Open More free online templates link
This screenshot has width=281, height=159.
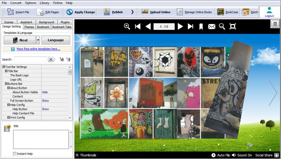(x=39, y=49)
